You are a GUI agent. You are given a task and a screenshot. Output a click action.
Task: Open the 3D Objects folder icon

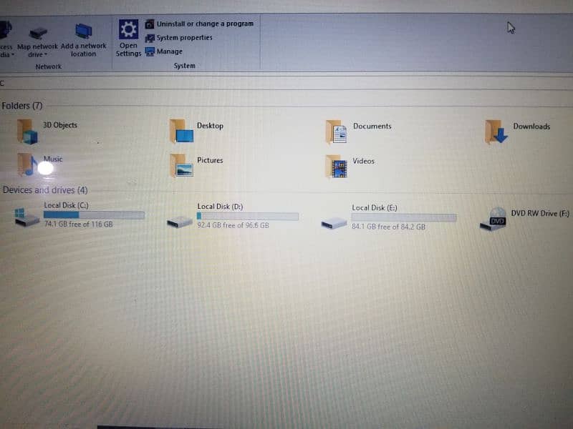(28, 132)
